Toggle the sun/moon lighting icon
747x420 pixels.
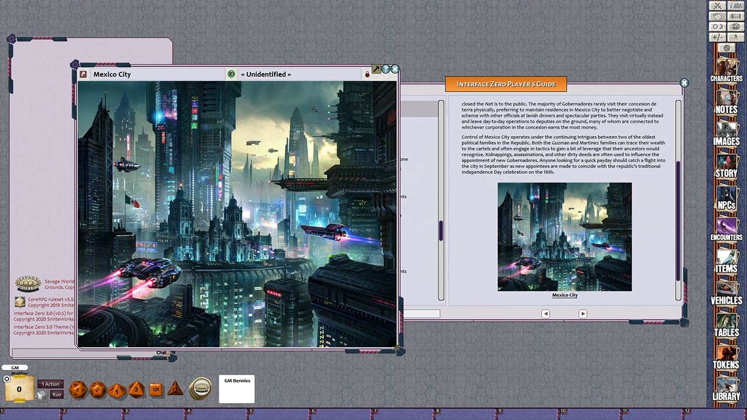[x=718, y=26]
